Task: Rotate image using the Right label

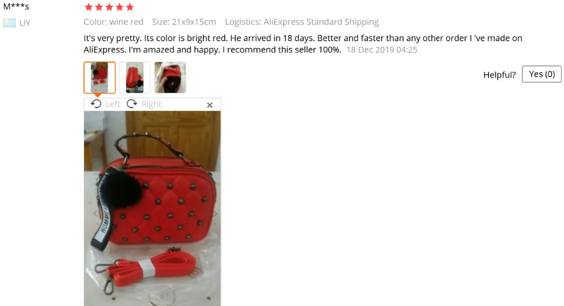Action: coord(151,104)
